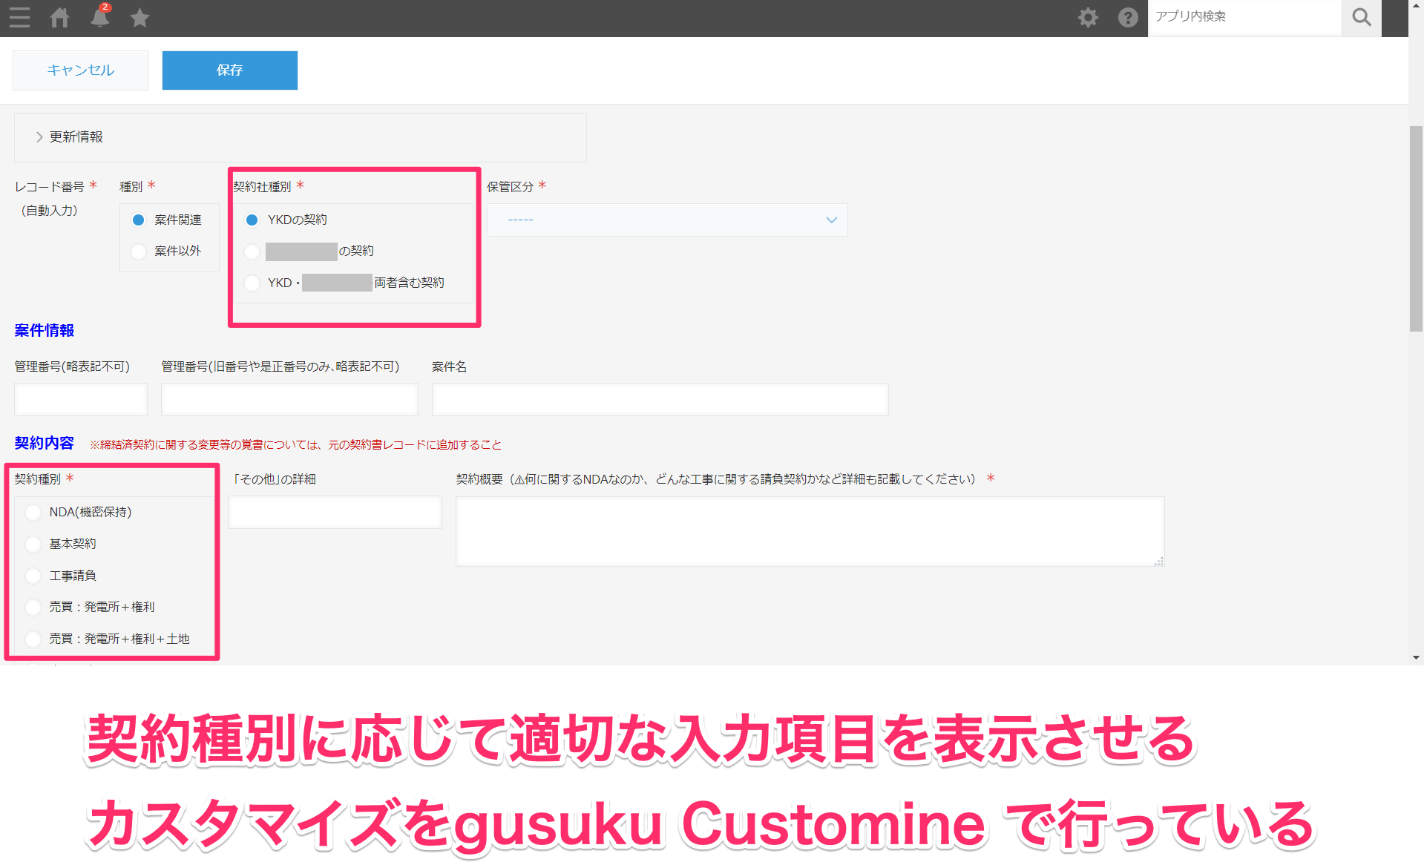Click the 案件情報 section heading
Image resolution: width=1424 pixels, height=865 pixels.
(x=45, y=331)
